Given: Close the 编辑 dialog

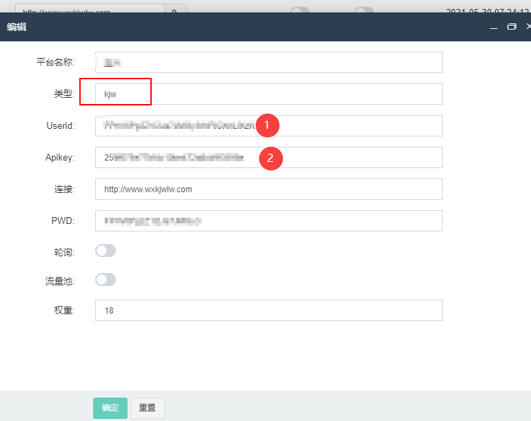Looking at the screenshot, I should point(529,26).
